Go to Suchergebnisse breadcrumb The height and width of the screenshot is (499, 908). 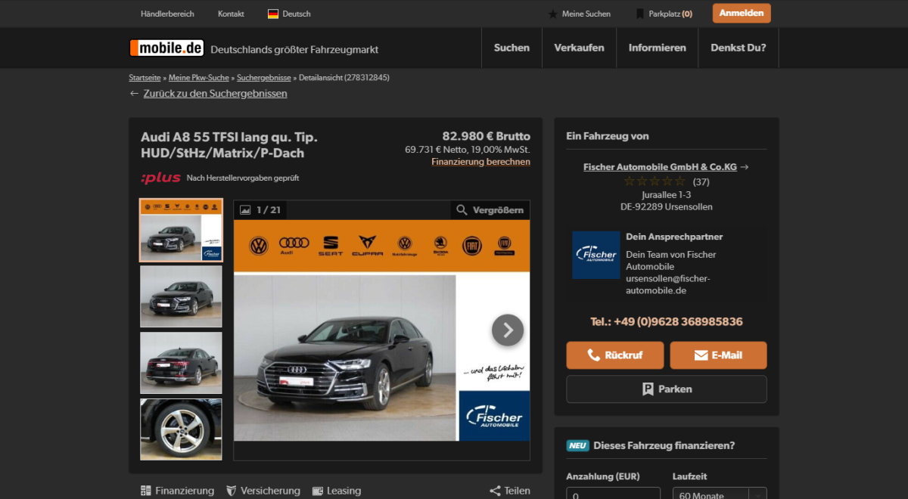(x=264, y=77)
